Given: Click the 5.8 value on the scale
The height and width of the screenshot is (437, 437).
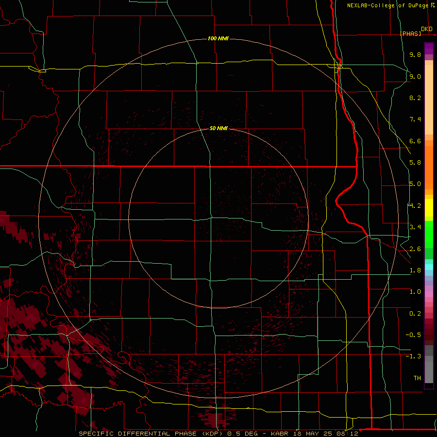Looking at the screenshot, I should click(415, 163).
